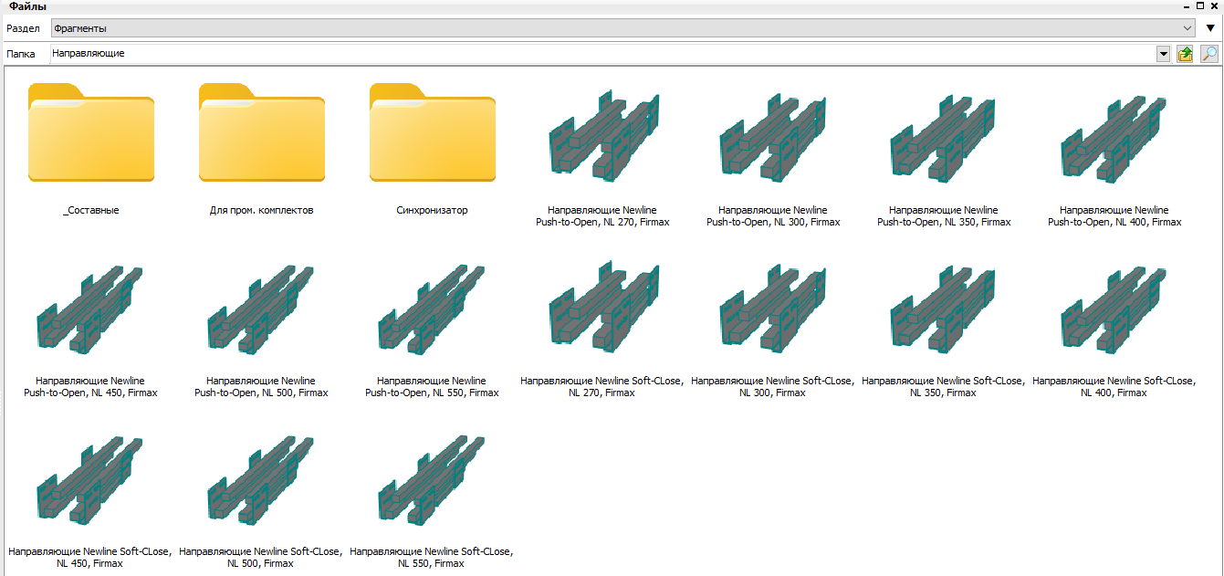The image size is (1224, 576).
Task: Click label Push-to-Open, NL 400, Firmax
Action: tap(1114, 216)
